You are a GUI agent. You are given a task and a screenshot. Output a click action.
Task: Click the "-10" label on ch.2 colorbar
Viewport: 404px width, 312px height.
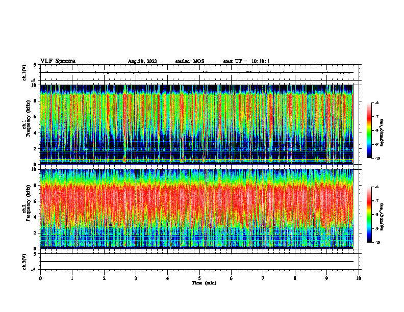(x=377, y=243)
